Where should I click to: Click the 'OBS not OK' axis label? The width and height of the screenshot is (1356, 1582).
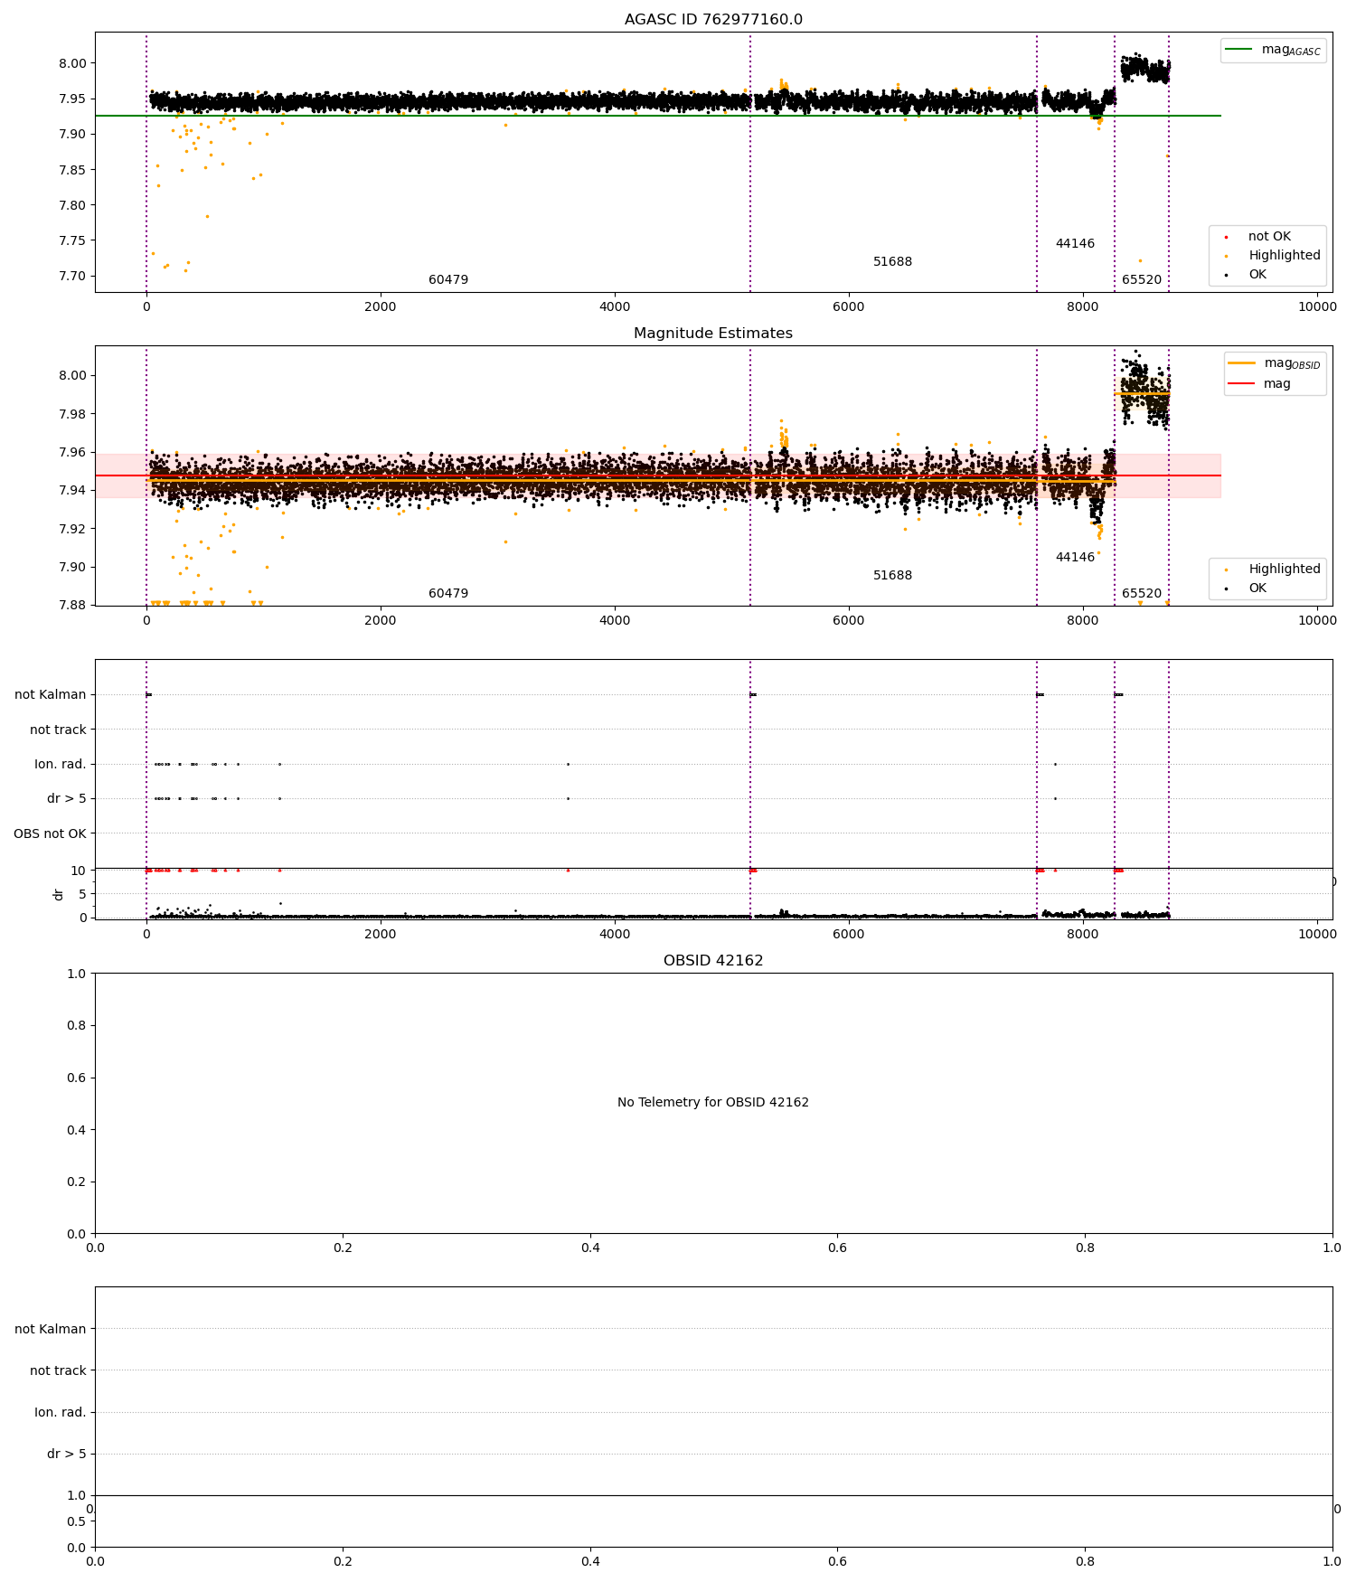(50, 833)
